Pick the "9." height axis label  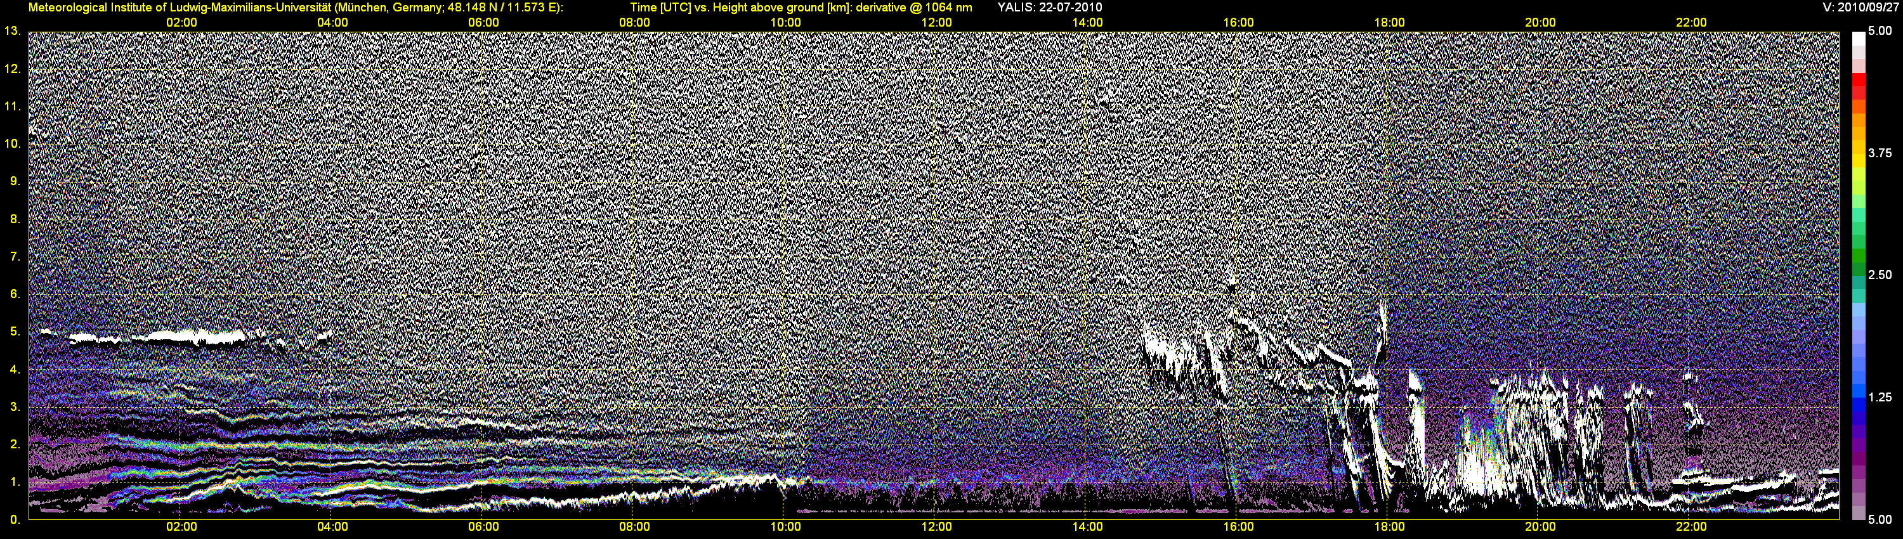15,181
